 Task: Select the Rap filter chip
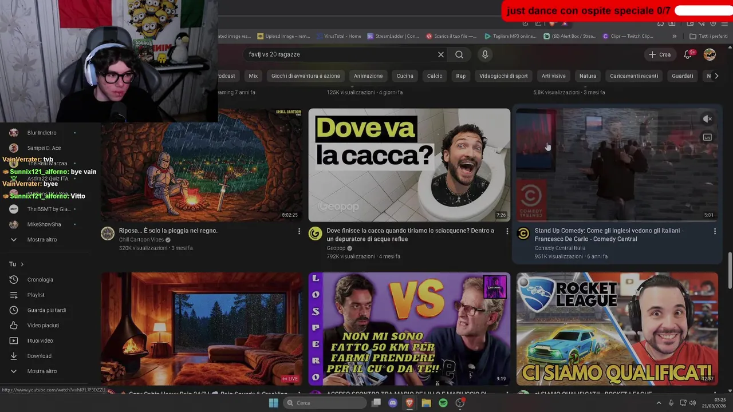461,76
